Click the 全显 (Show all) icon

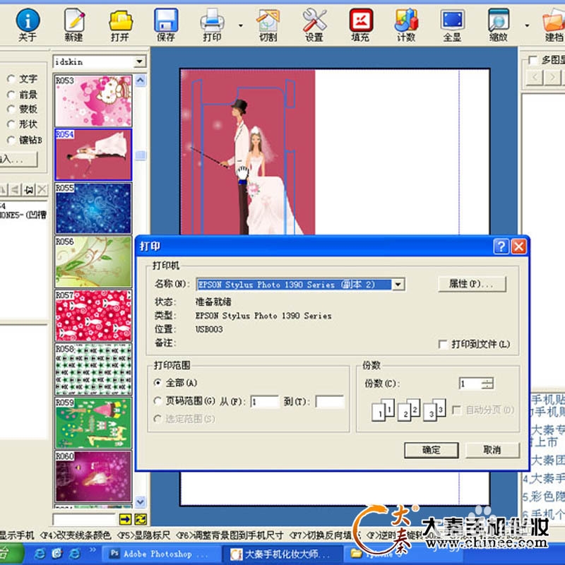[x=452, y=25]
